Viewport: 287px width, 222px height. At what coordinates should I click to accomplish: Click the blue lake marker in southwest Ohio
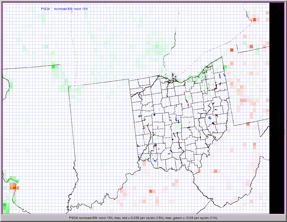tap(155, 159)
